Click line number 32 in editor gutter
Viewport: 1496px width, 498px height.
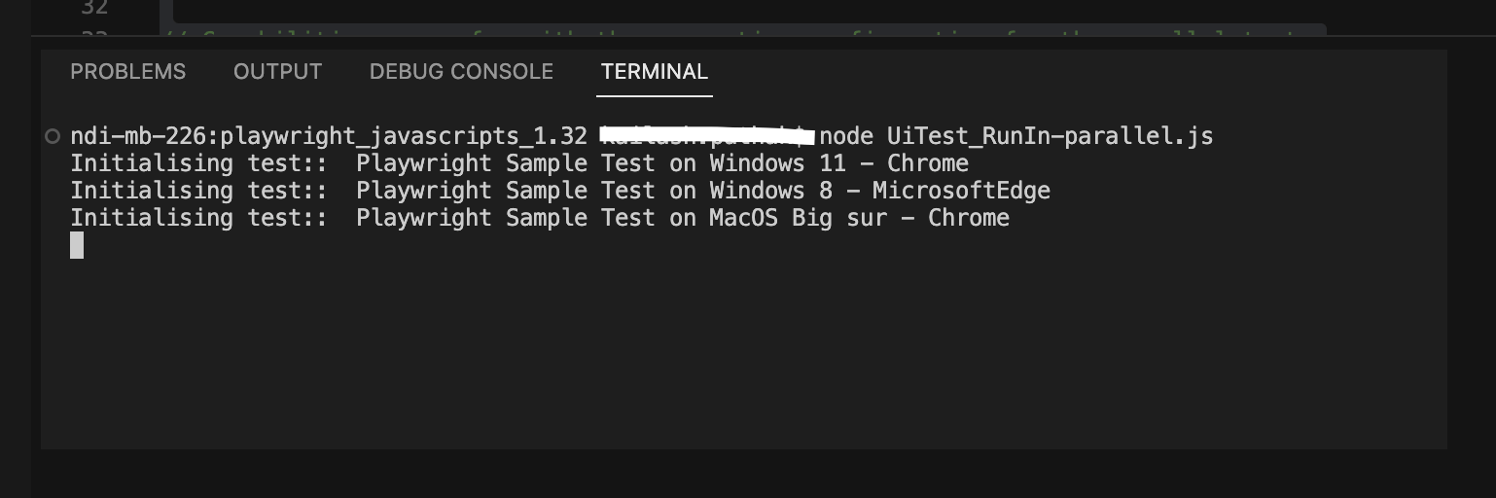click(x=94, y=9)
